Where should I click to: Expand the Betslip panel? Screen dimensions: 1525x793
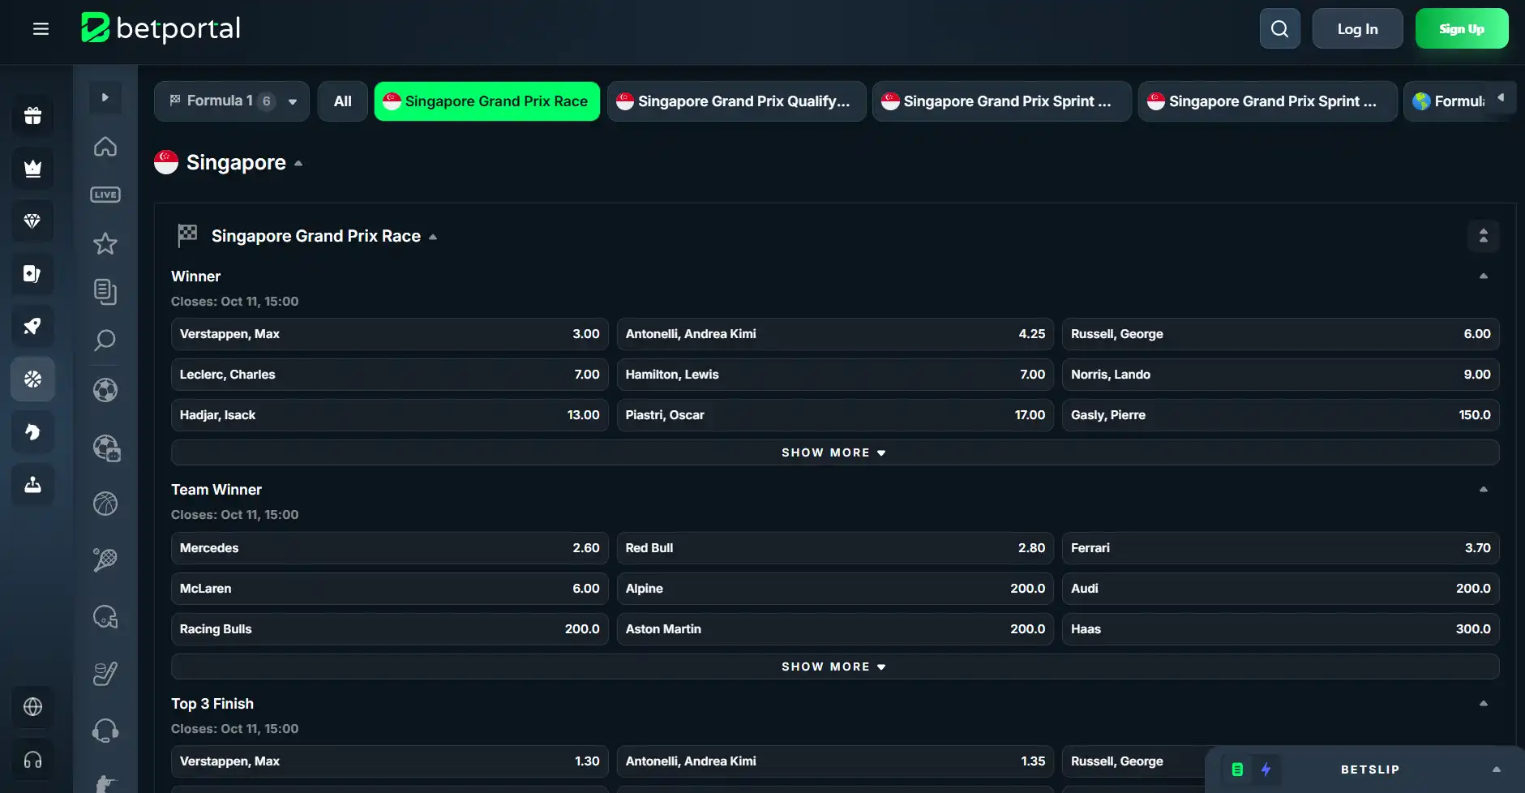(x=1496, y=769)
